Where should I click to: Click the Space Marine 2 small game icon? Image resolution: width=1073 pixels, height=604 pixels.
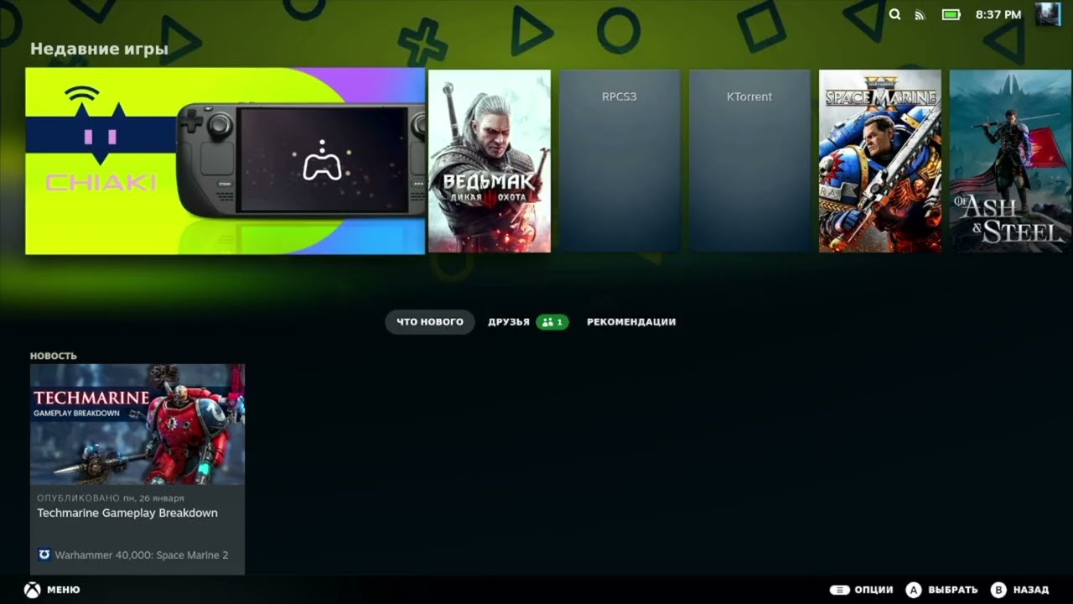(x=44, y=555)
